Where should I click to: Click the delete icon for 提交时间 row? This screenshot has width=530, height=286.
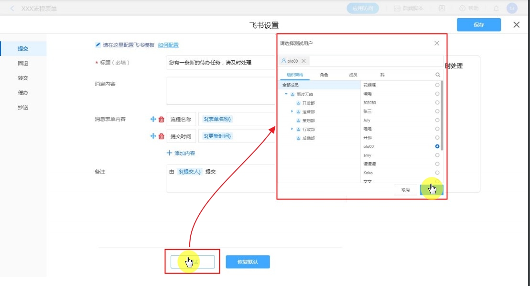click(x=161, y=136)
